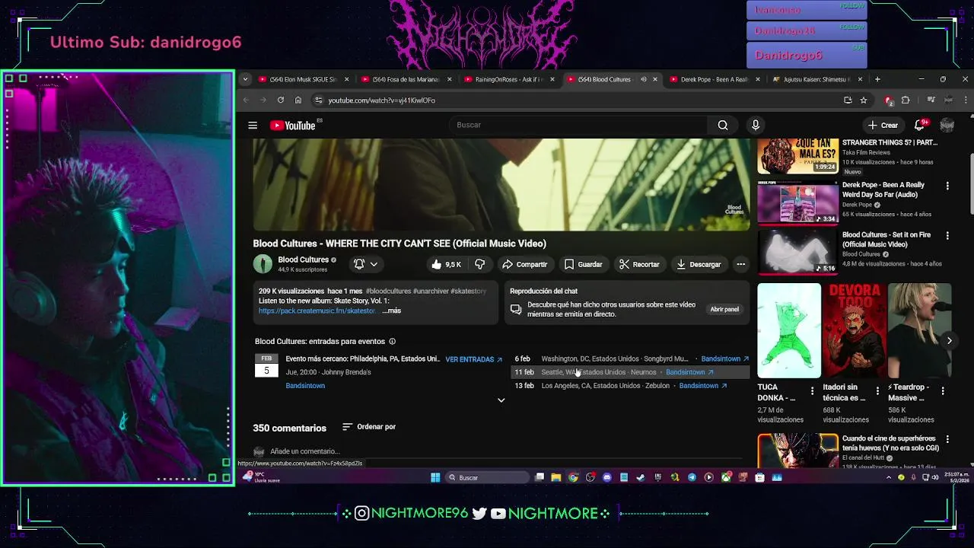Open options for Set It on Fire video
The width and height of the screenshot is (974, 548).
click(x=947, y=236)
